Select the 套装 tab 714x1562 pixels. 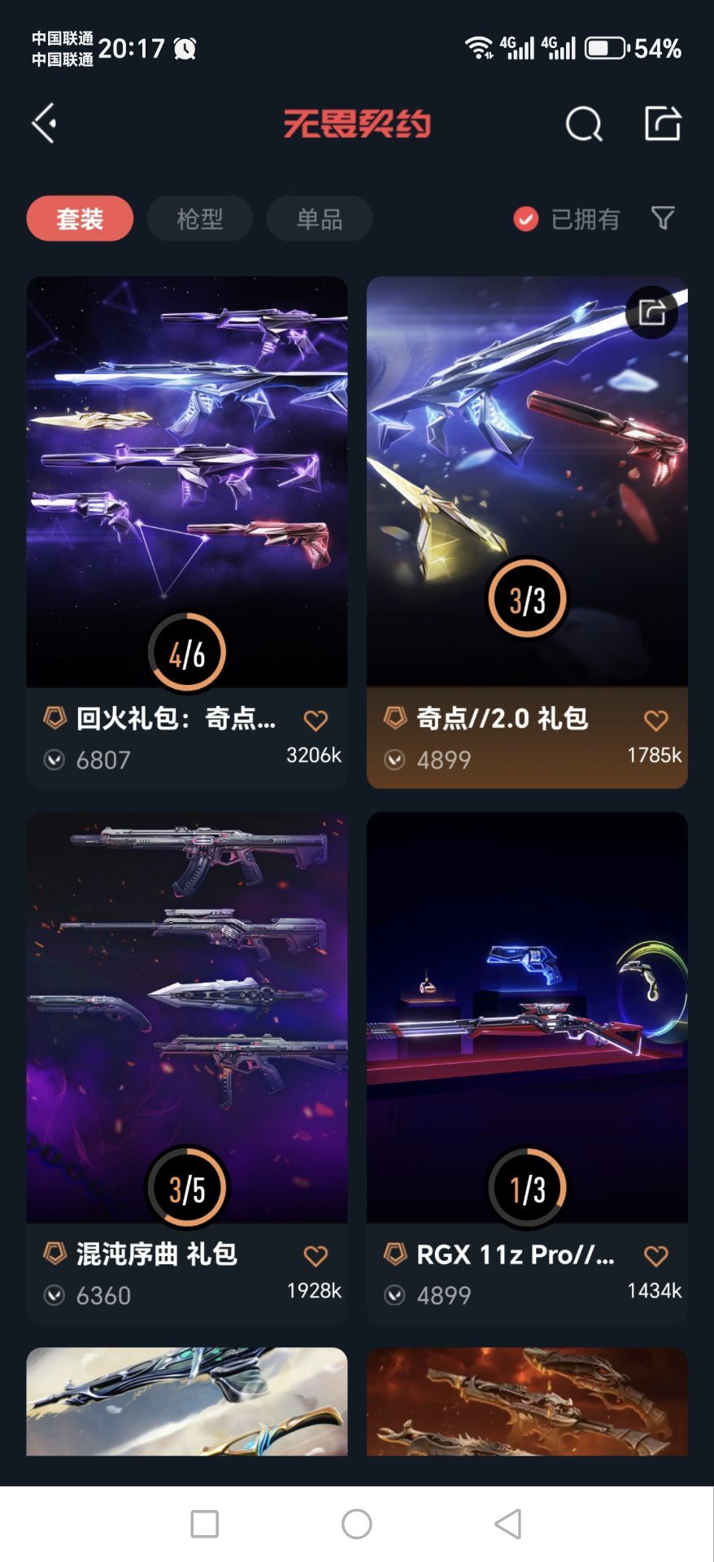click(x=80, y=218)
